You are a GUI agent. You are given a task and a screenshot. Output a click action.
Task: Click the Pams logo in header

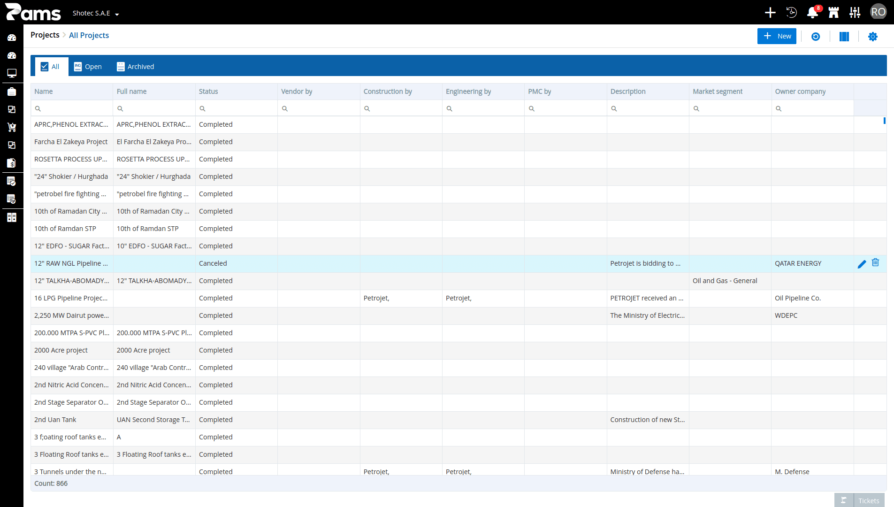[33, 12]
